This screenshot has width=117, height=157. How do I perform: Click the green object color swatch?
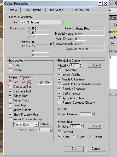tap(67, 22)
